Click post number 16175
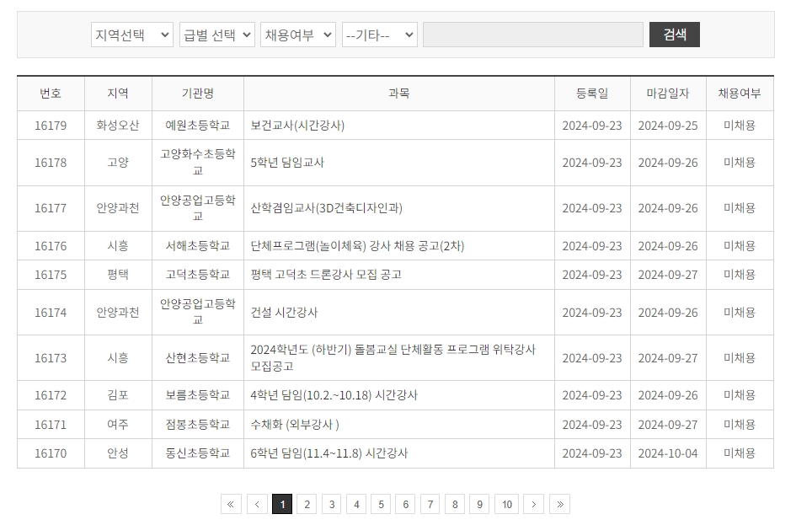796x525 pixels. point(51,275)
